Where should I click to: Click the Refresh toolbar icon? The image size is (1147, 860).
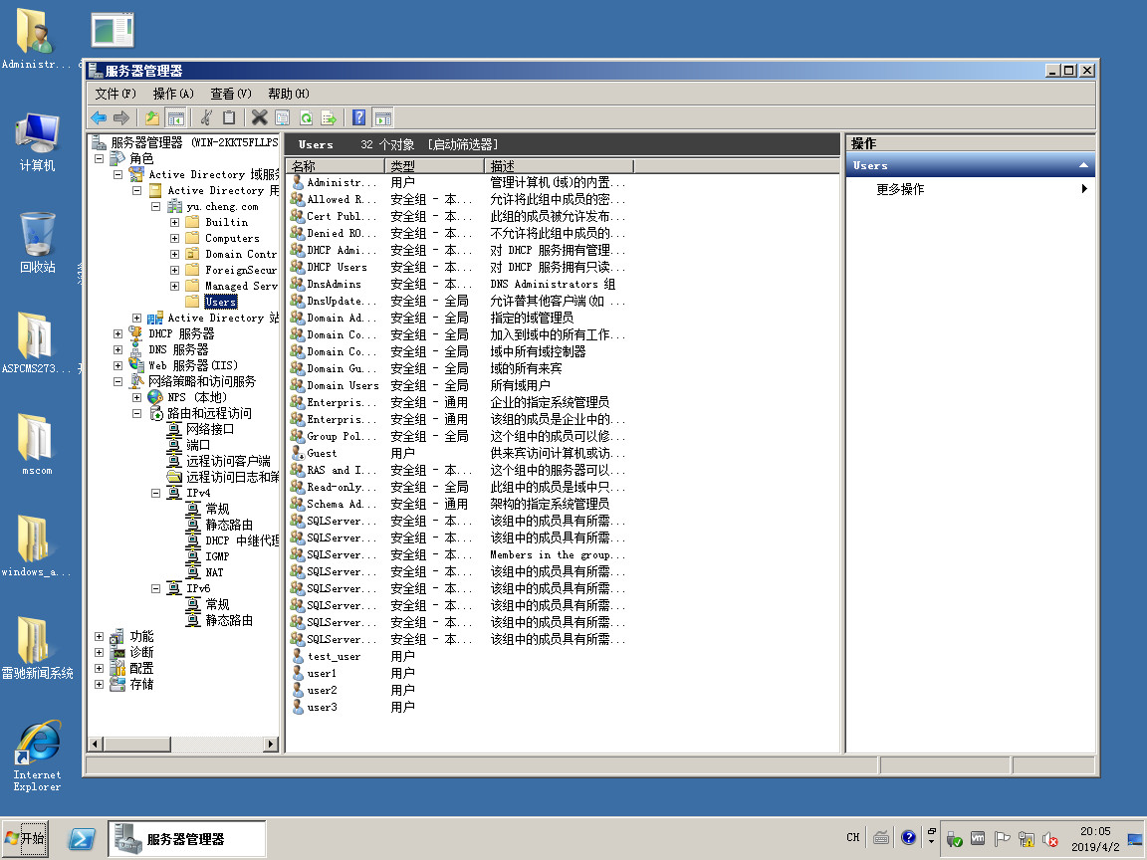click(x=306, y=117)
